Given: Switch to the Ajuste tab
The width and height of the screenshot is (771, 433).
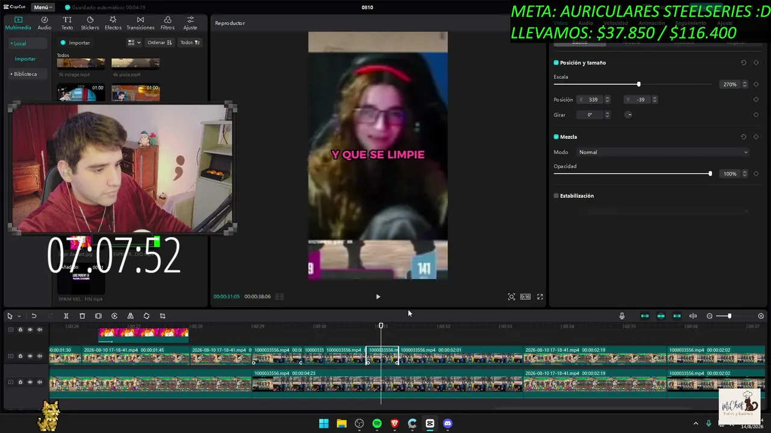Looking at the screenshot, I should (x=190, y=23).
